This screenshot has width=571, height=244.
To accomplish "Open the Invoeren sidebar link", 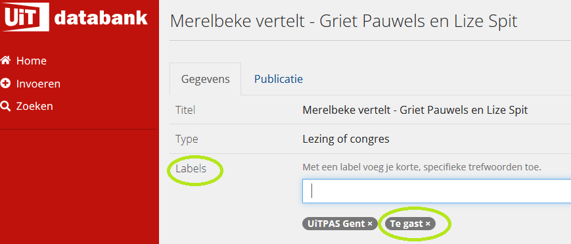I will [31, 84].
